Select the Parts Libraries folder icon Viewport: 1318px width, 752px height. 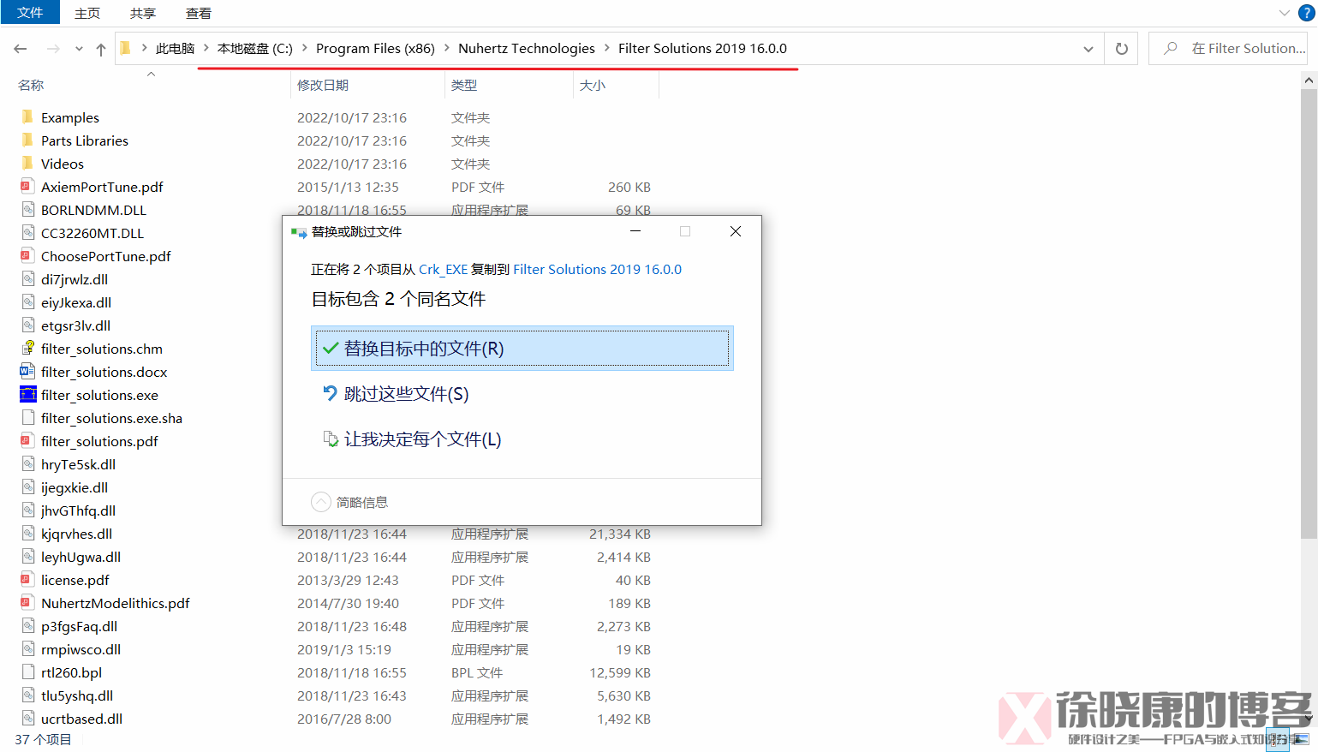click(27, 140)
